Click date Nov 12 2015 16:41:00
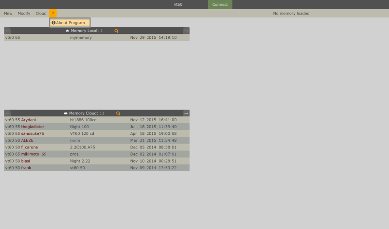This screenshot has height=229, width=389. coord(153,120)
